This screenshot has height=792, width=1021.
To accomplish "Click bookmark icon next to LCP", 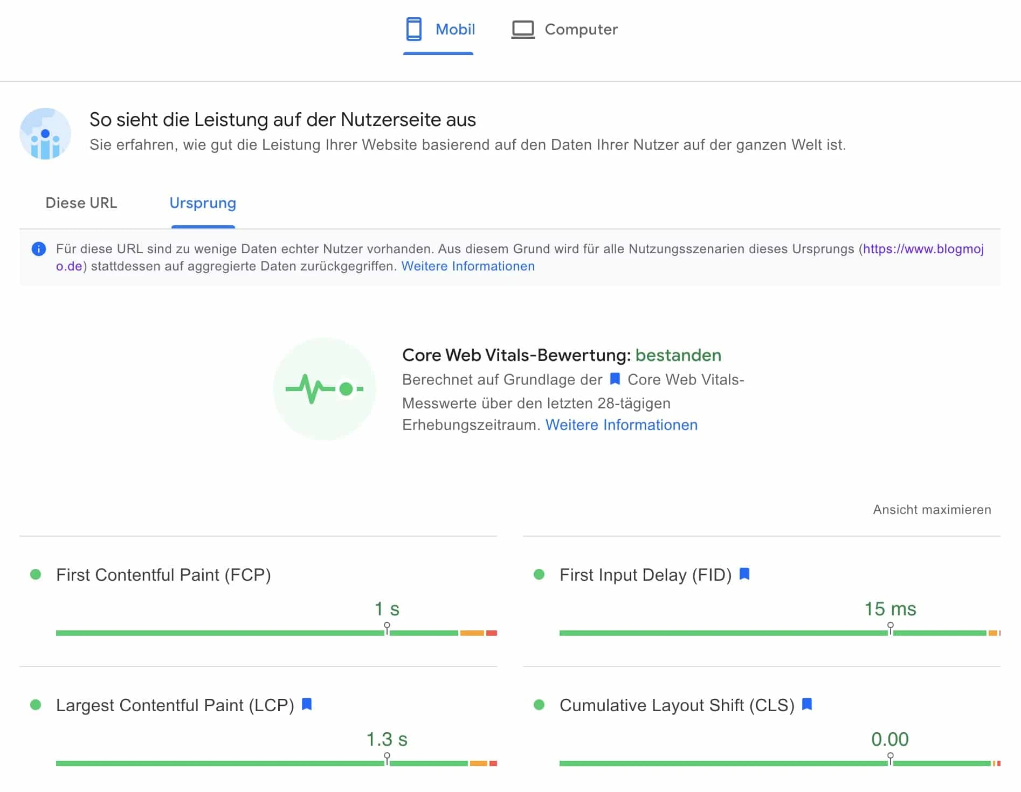I will [x=307, y=704].
